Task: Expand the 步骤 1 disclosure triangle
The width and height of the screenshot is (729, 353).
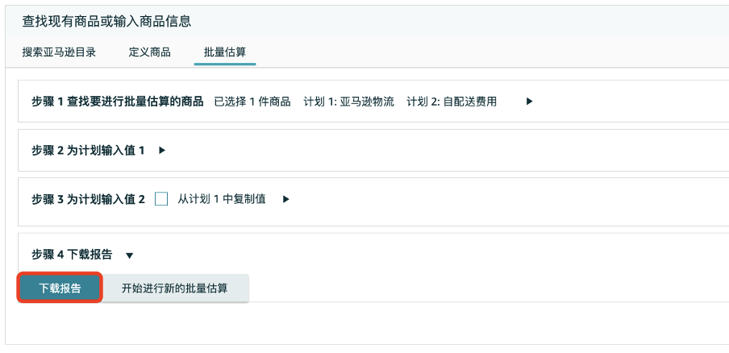Action: [529, 102]
